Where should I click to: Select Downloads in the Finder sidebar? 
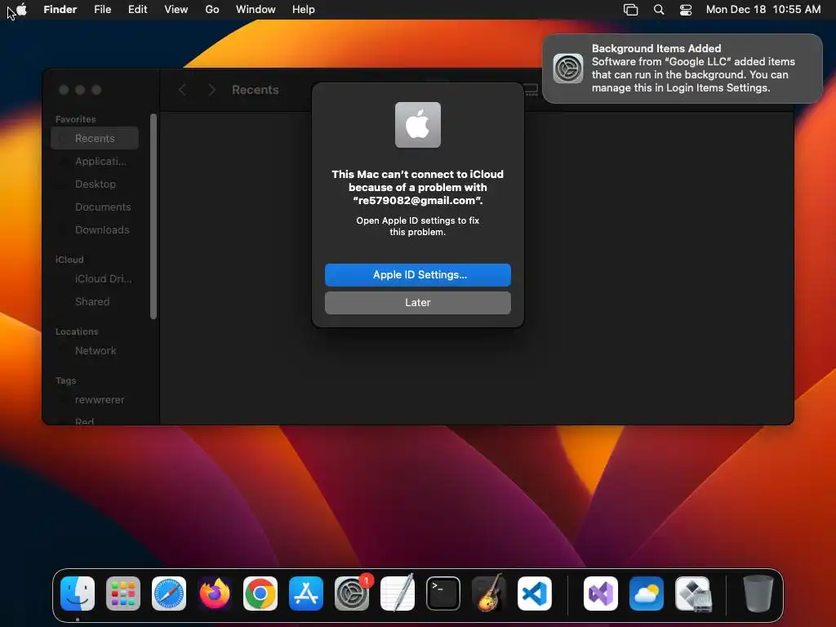[x=95, y=230]
